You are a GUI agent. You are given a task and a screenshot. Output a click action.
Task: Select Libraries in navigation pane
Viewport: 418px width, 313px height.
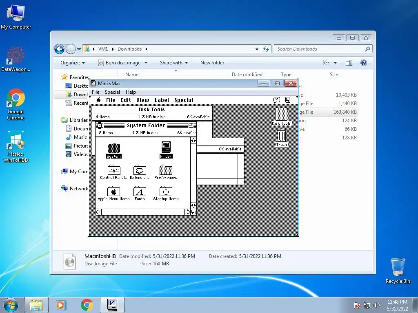tap(78, 120)
